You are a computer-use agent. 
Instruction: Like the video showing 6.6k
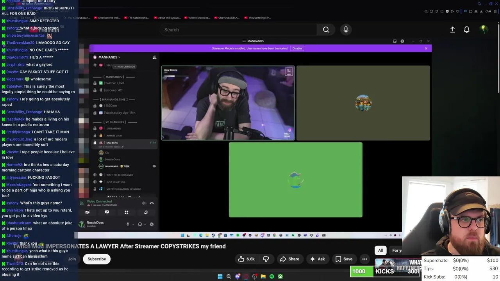click(246, 259)
